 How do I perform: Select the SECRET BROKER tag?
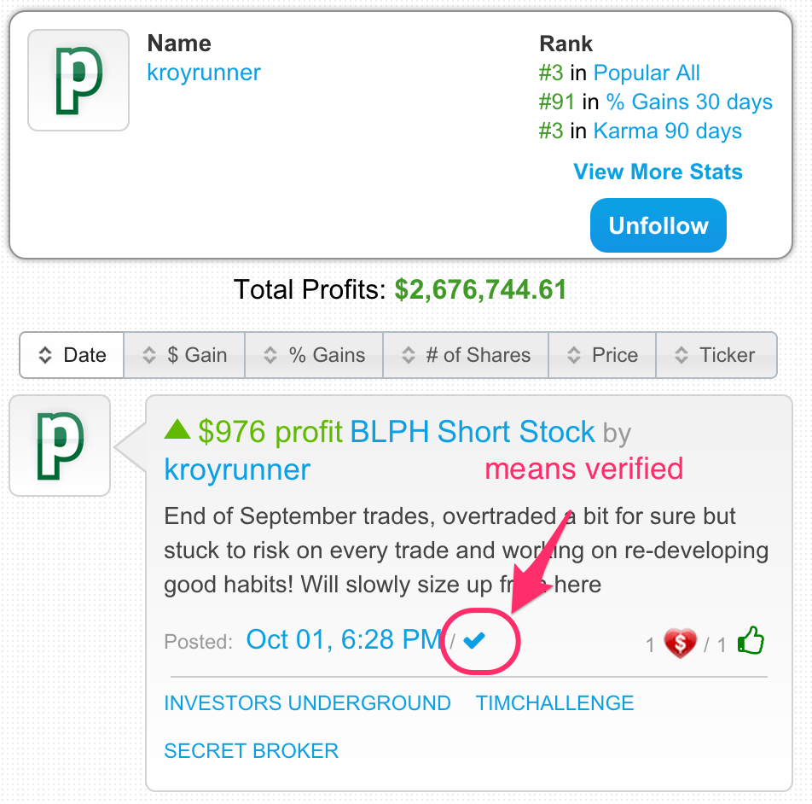click(x=252, y=751)
